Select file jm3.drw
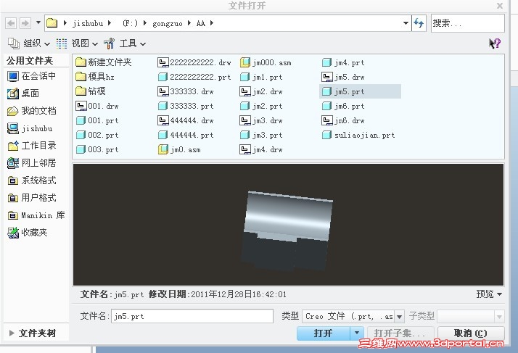 [261, 120]
